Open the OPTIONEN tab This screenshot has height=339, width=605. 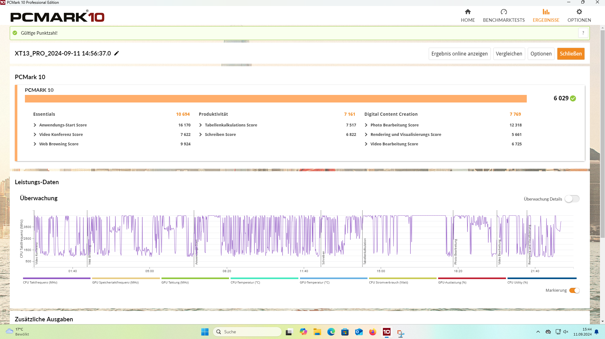(579, 15)
